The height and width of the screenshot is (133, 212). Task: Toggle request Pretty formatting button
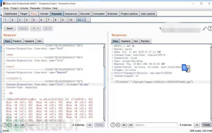pyautogui.click(x=99, y=125)
